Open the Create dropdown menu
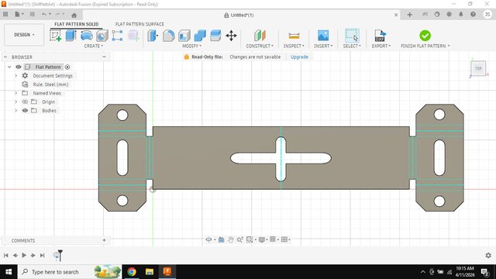This screenshot has width=496, height=279. pyautogui.click(x=93, y=46)
